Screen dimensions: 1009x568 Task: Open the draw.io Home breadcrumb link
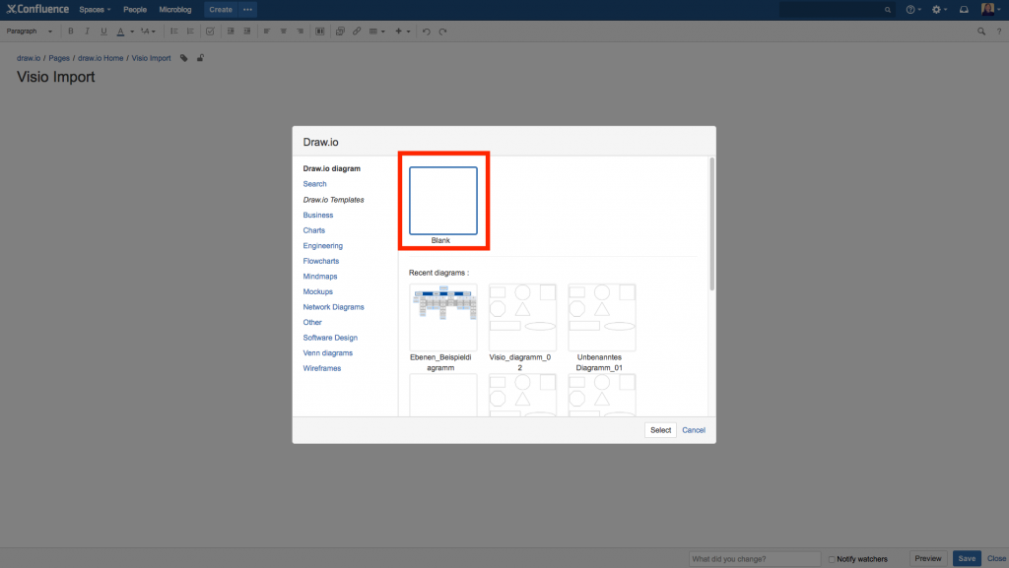pos(101,58)
